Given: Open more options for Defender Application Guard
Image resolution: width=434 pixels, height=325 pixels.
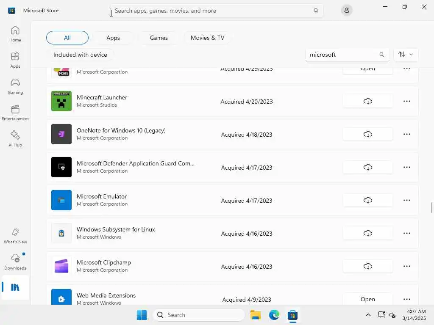Looking at the screenshot, I should [406, 167].
